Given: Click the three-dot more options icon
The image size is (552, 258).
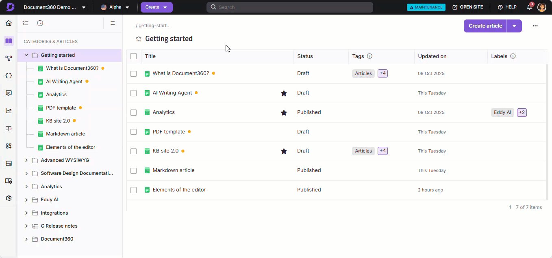Looking at the screenshot, I should pos(535,26).
